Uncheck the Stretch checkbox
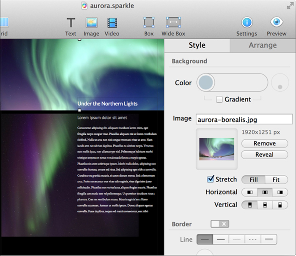This screenshot has height=256, width=296. tap(211, 180)
